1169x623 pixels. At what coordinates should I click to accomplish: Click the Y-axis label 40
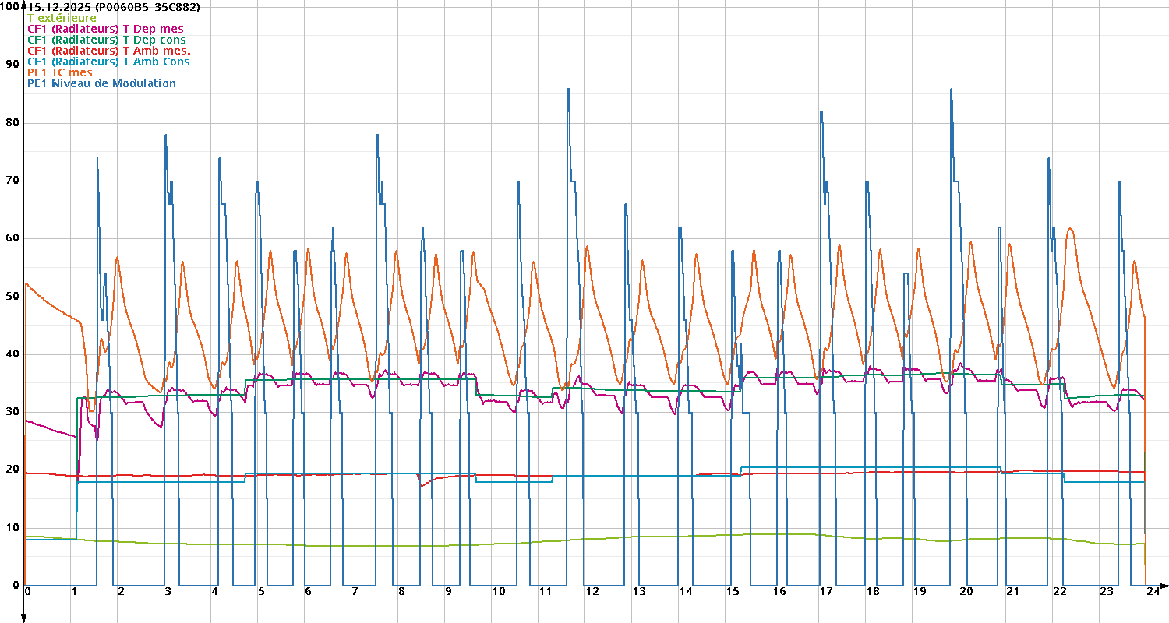click(13, 354)
